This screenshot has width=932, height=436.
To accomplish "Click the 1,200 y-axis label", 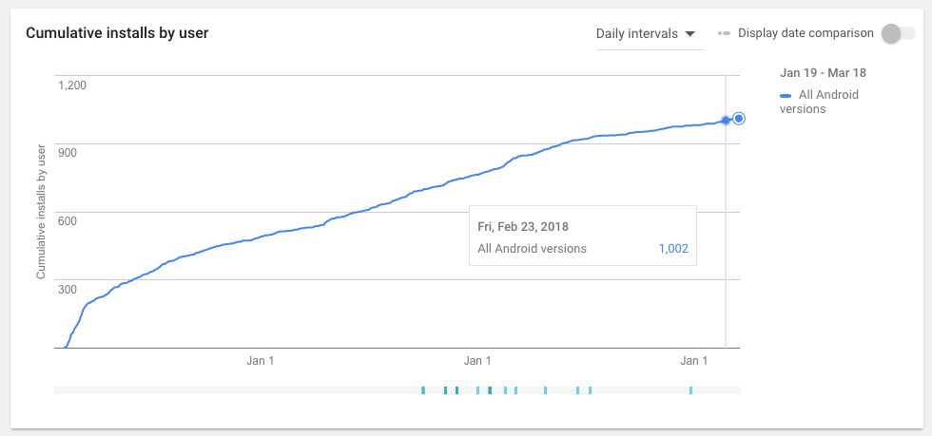I will pyautogui.click(x=72, y=85).
